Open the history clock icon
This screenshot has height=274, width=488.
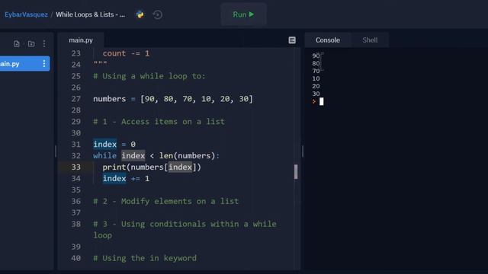point(158,14)
